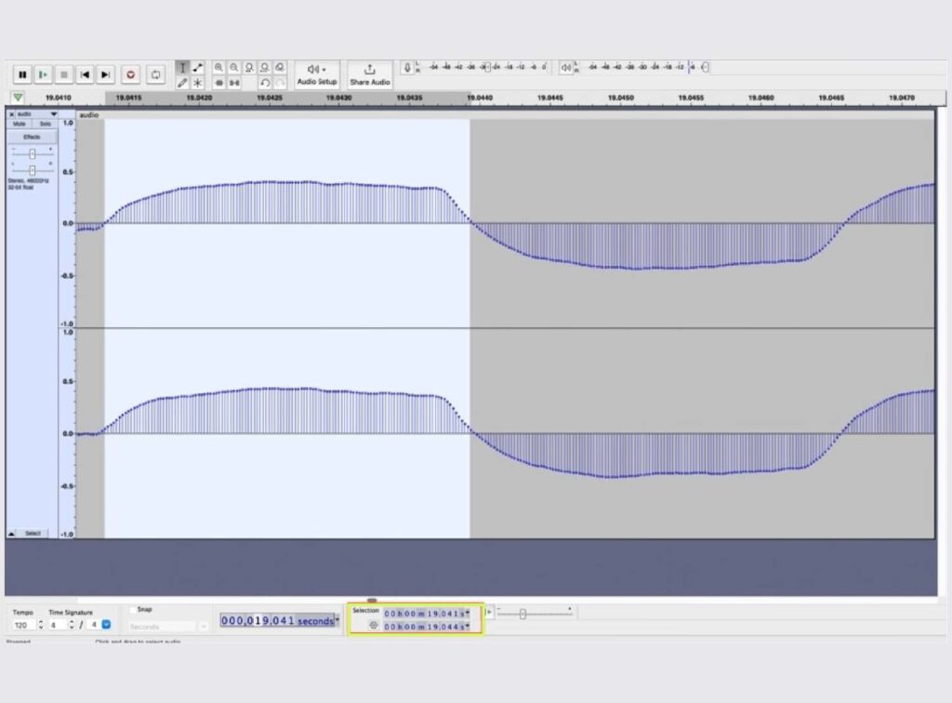Choose the Multi-tool asterisk icon
Viewport: 952px width, 703px height.
click(x=198, y=83)
